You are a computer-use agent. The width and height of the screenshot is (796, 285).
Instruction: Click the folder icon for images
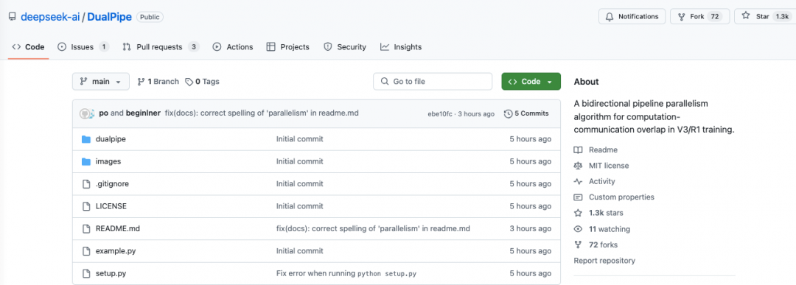tap(85, 161)
